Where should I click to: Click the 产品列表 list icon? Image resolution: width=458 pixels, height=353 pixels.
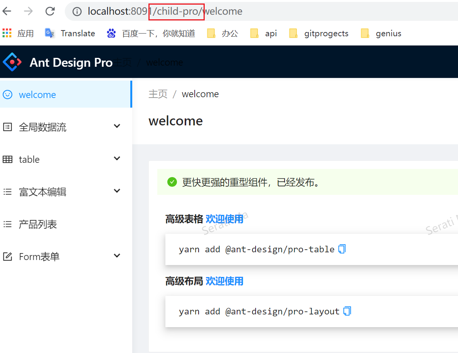pos(8,224)
